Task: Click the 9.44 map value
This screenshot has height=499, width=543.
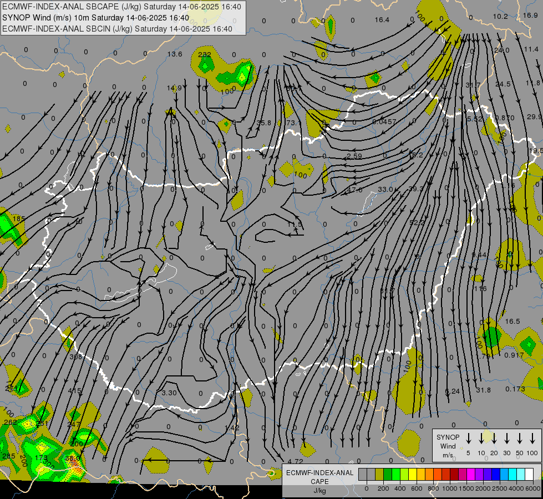Action: pos(479,255)
